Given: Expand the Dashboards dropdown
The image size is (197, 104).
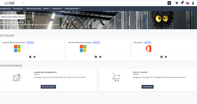Looking at the screenshot, I should pos(58,8).
